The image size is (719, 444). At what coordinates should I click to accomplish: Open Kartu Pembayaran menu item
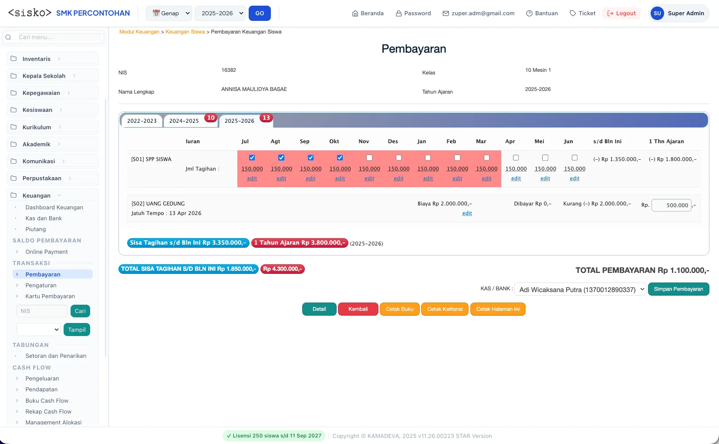[50, 296]
